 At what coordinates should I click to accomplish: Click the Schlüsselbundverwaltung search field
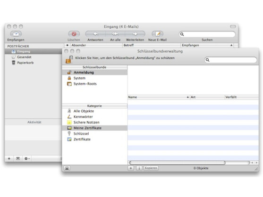point(230,60)
